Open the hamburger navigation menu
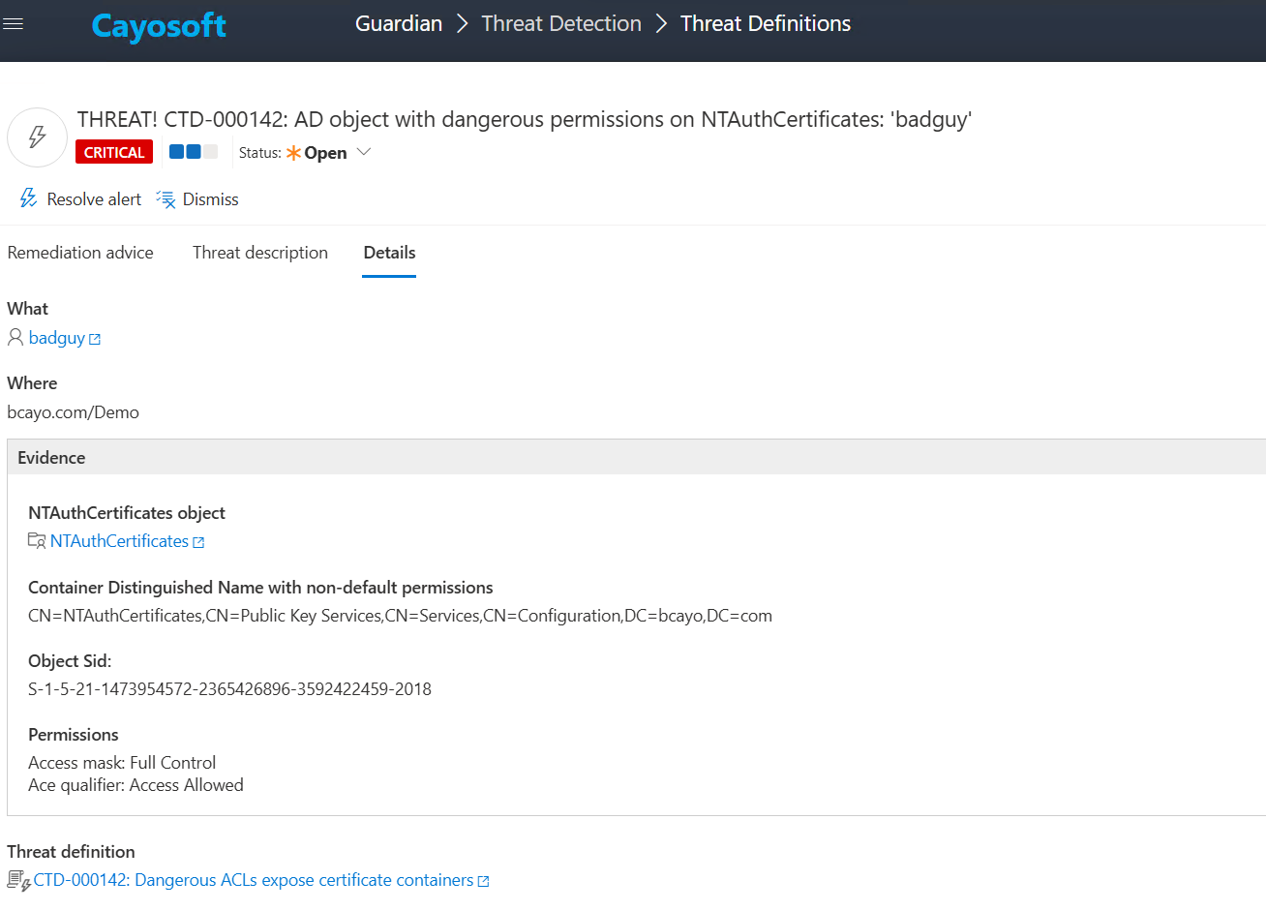Image resolution: width=1266 pixels, height=911 pixels. tap(13, 24)
